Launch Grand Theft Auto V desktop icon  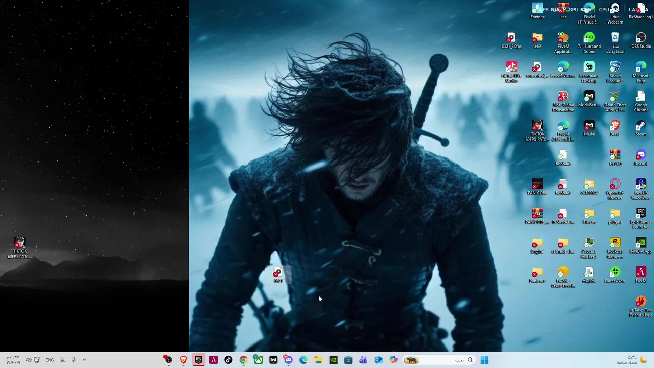click(615, 102)
